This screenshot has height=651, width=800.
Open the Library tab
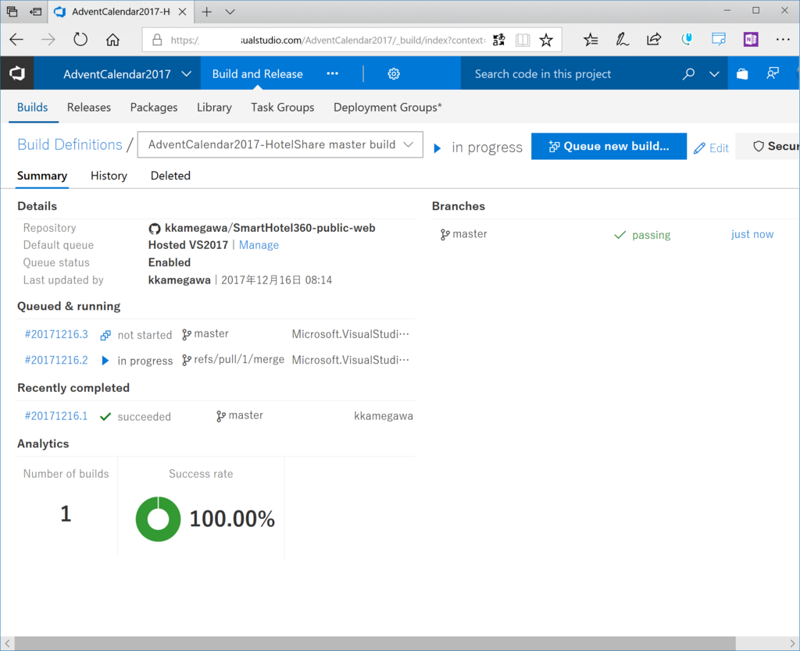pyautogui.click(x=214, y=108)
